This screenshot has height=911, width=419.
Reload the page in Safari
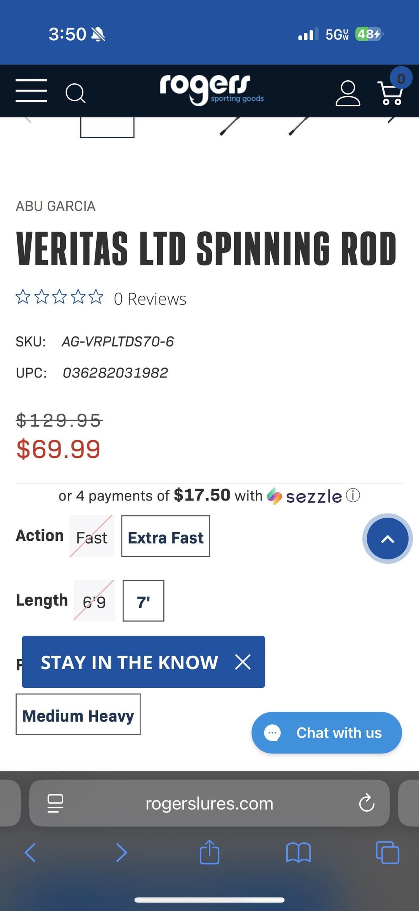coord(366,803)
